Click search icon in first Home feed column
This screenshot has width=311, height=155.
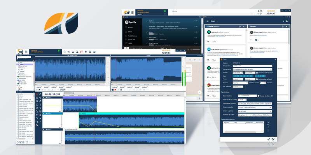point(240,26)
